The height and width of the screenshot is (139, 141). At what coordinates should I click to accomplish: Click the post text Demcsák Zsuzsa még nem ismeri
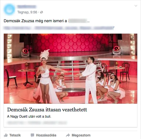point(35,21)
